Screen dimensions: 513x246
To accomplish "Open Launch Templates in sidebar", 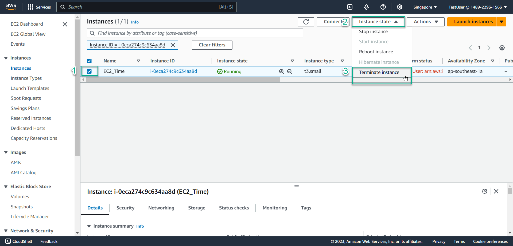I will (x=30, y=88).
